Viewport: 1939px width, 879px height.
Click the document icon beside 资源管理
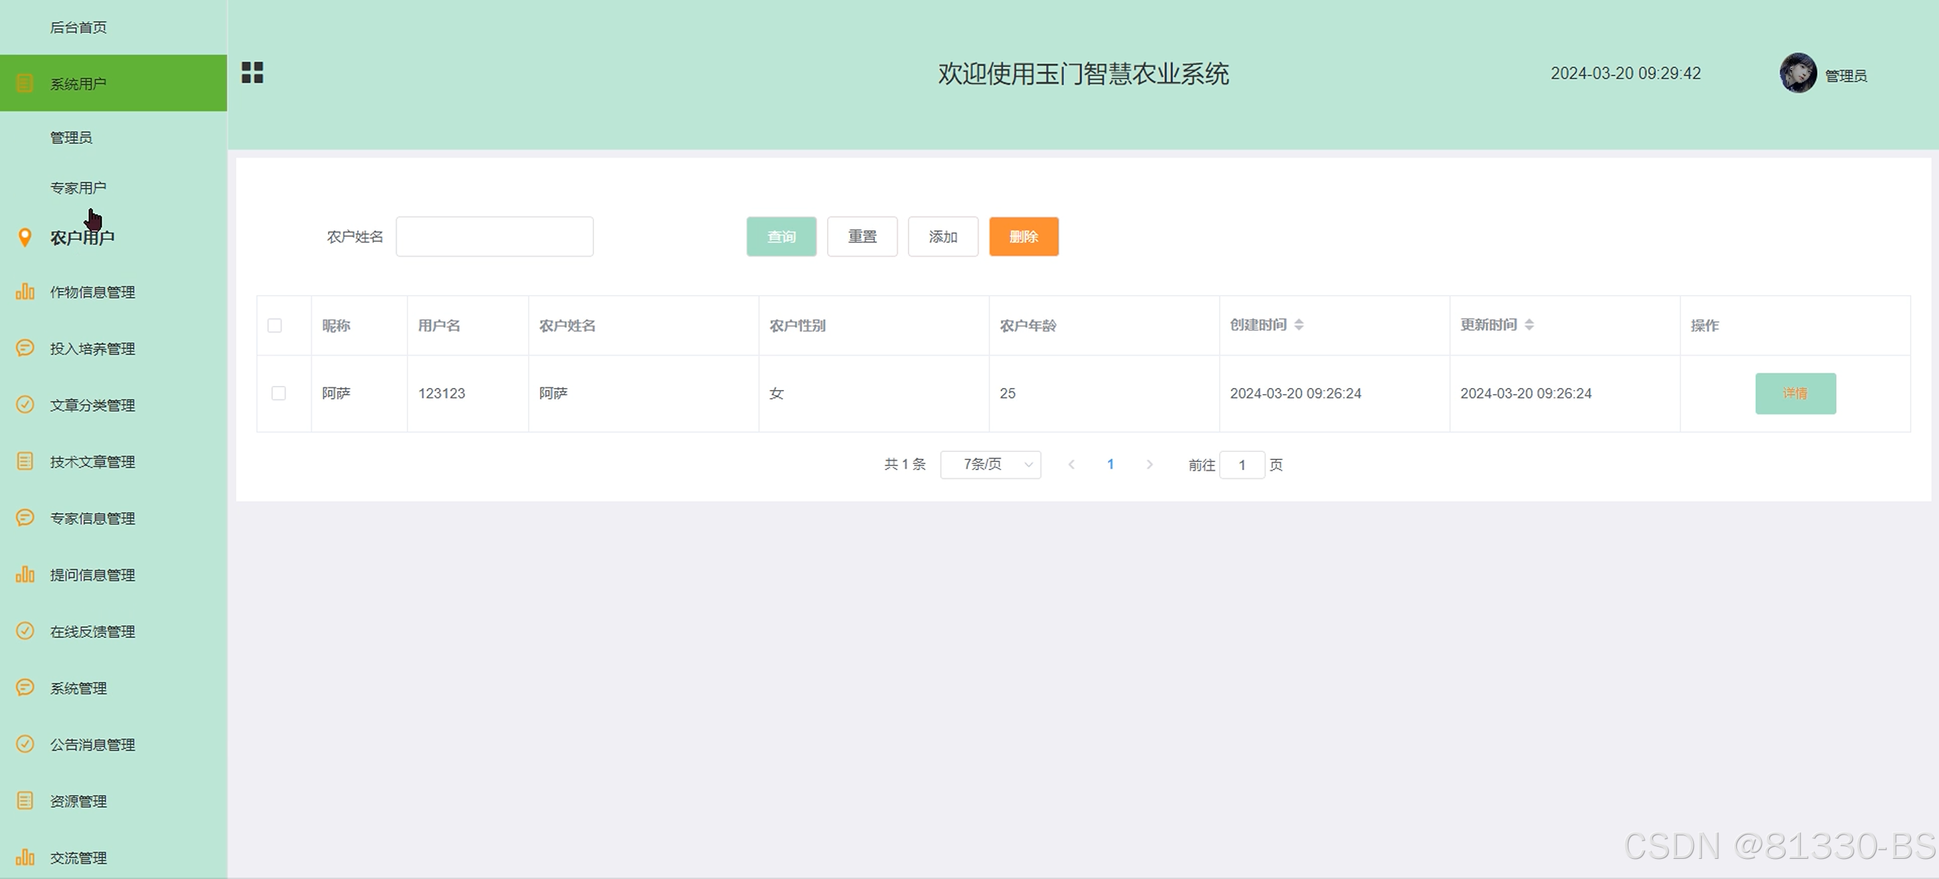tap(25, 801)
